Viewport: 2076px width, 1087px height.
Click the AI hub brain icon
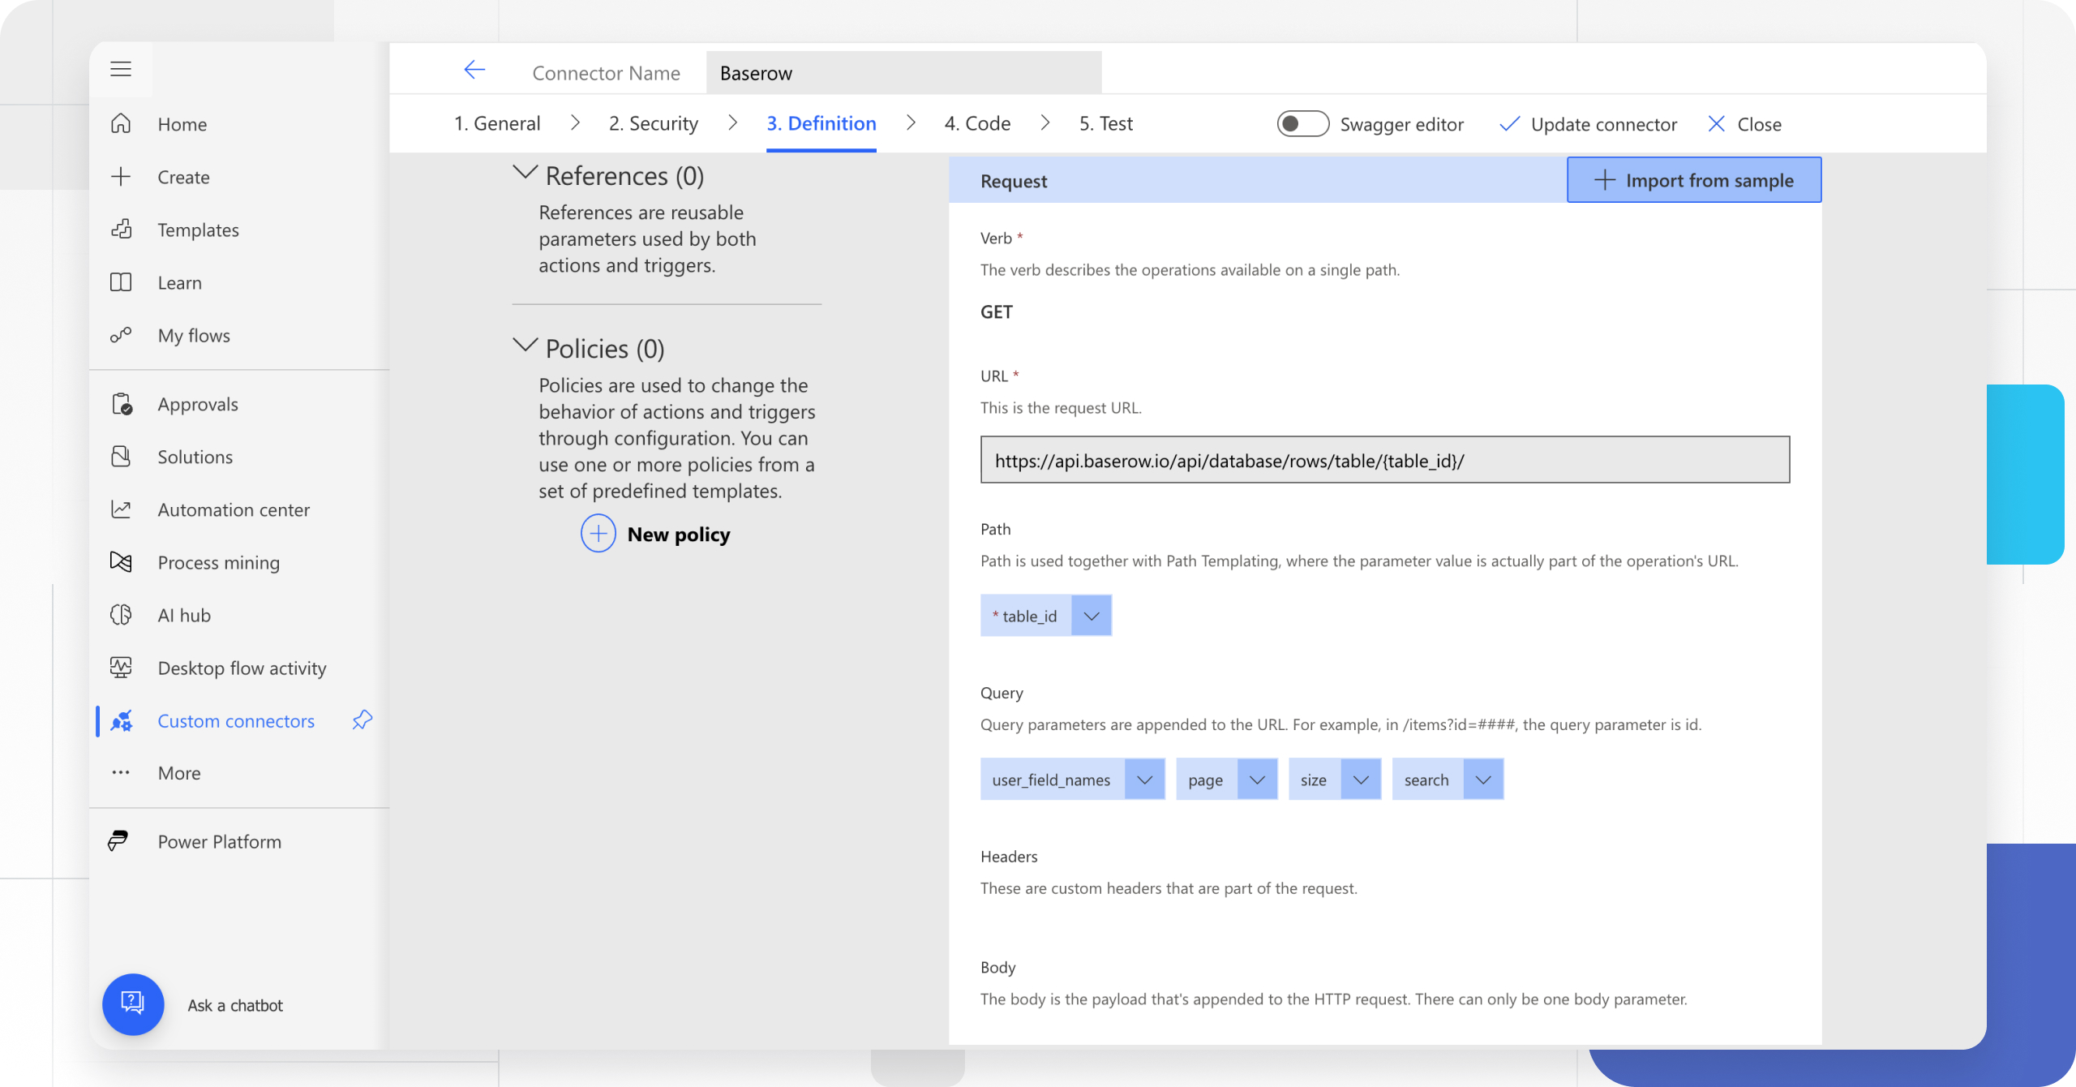tap(121, 615)
